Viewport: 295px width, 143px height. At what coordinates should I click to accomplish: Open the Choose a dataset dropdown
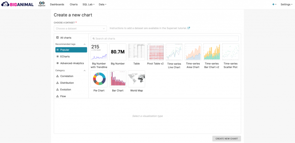point(80,28)
